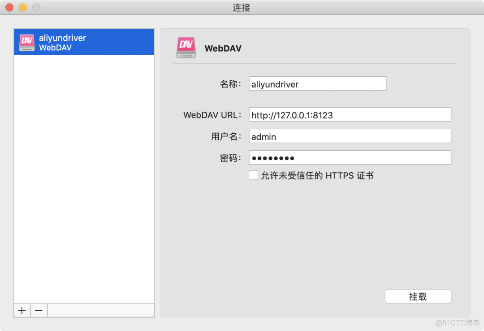Enable allow untrusted HTTPS certificates checkbox

point(253,175)
